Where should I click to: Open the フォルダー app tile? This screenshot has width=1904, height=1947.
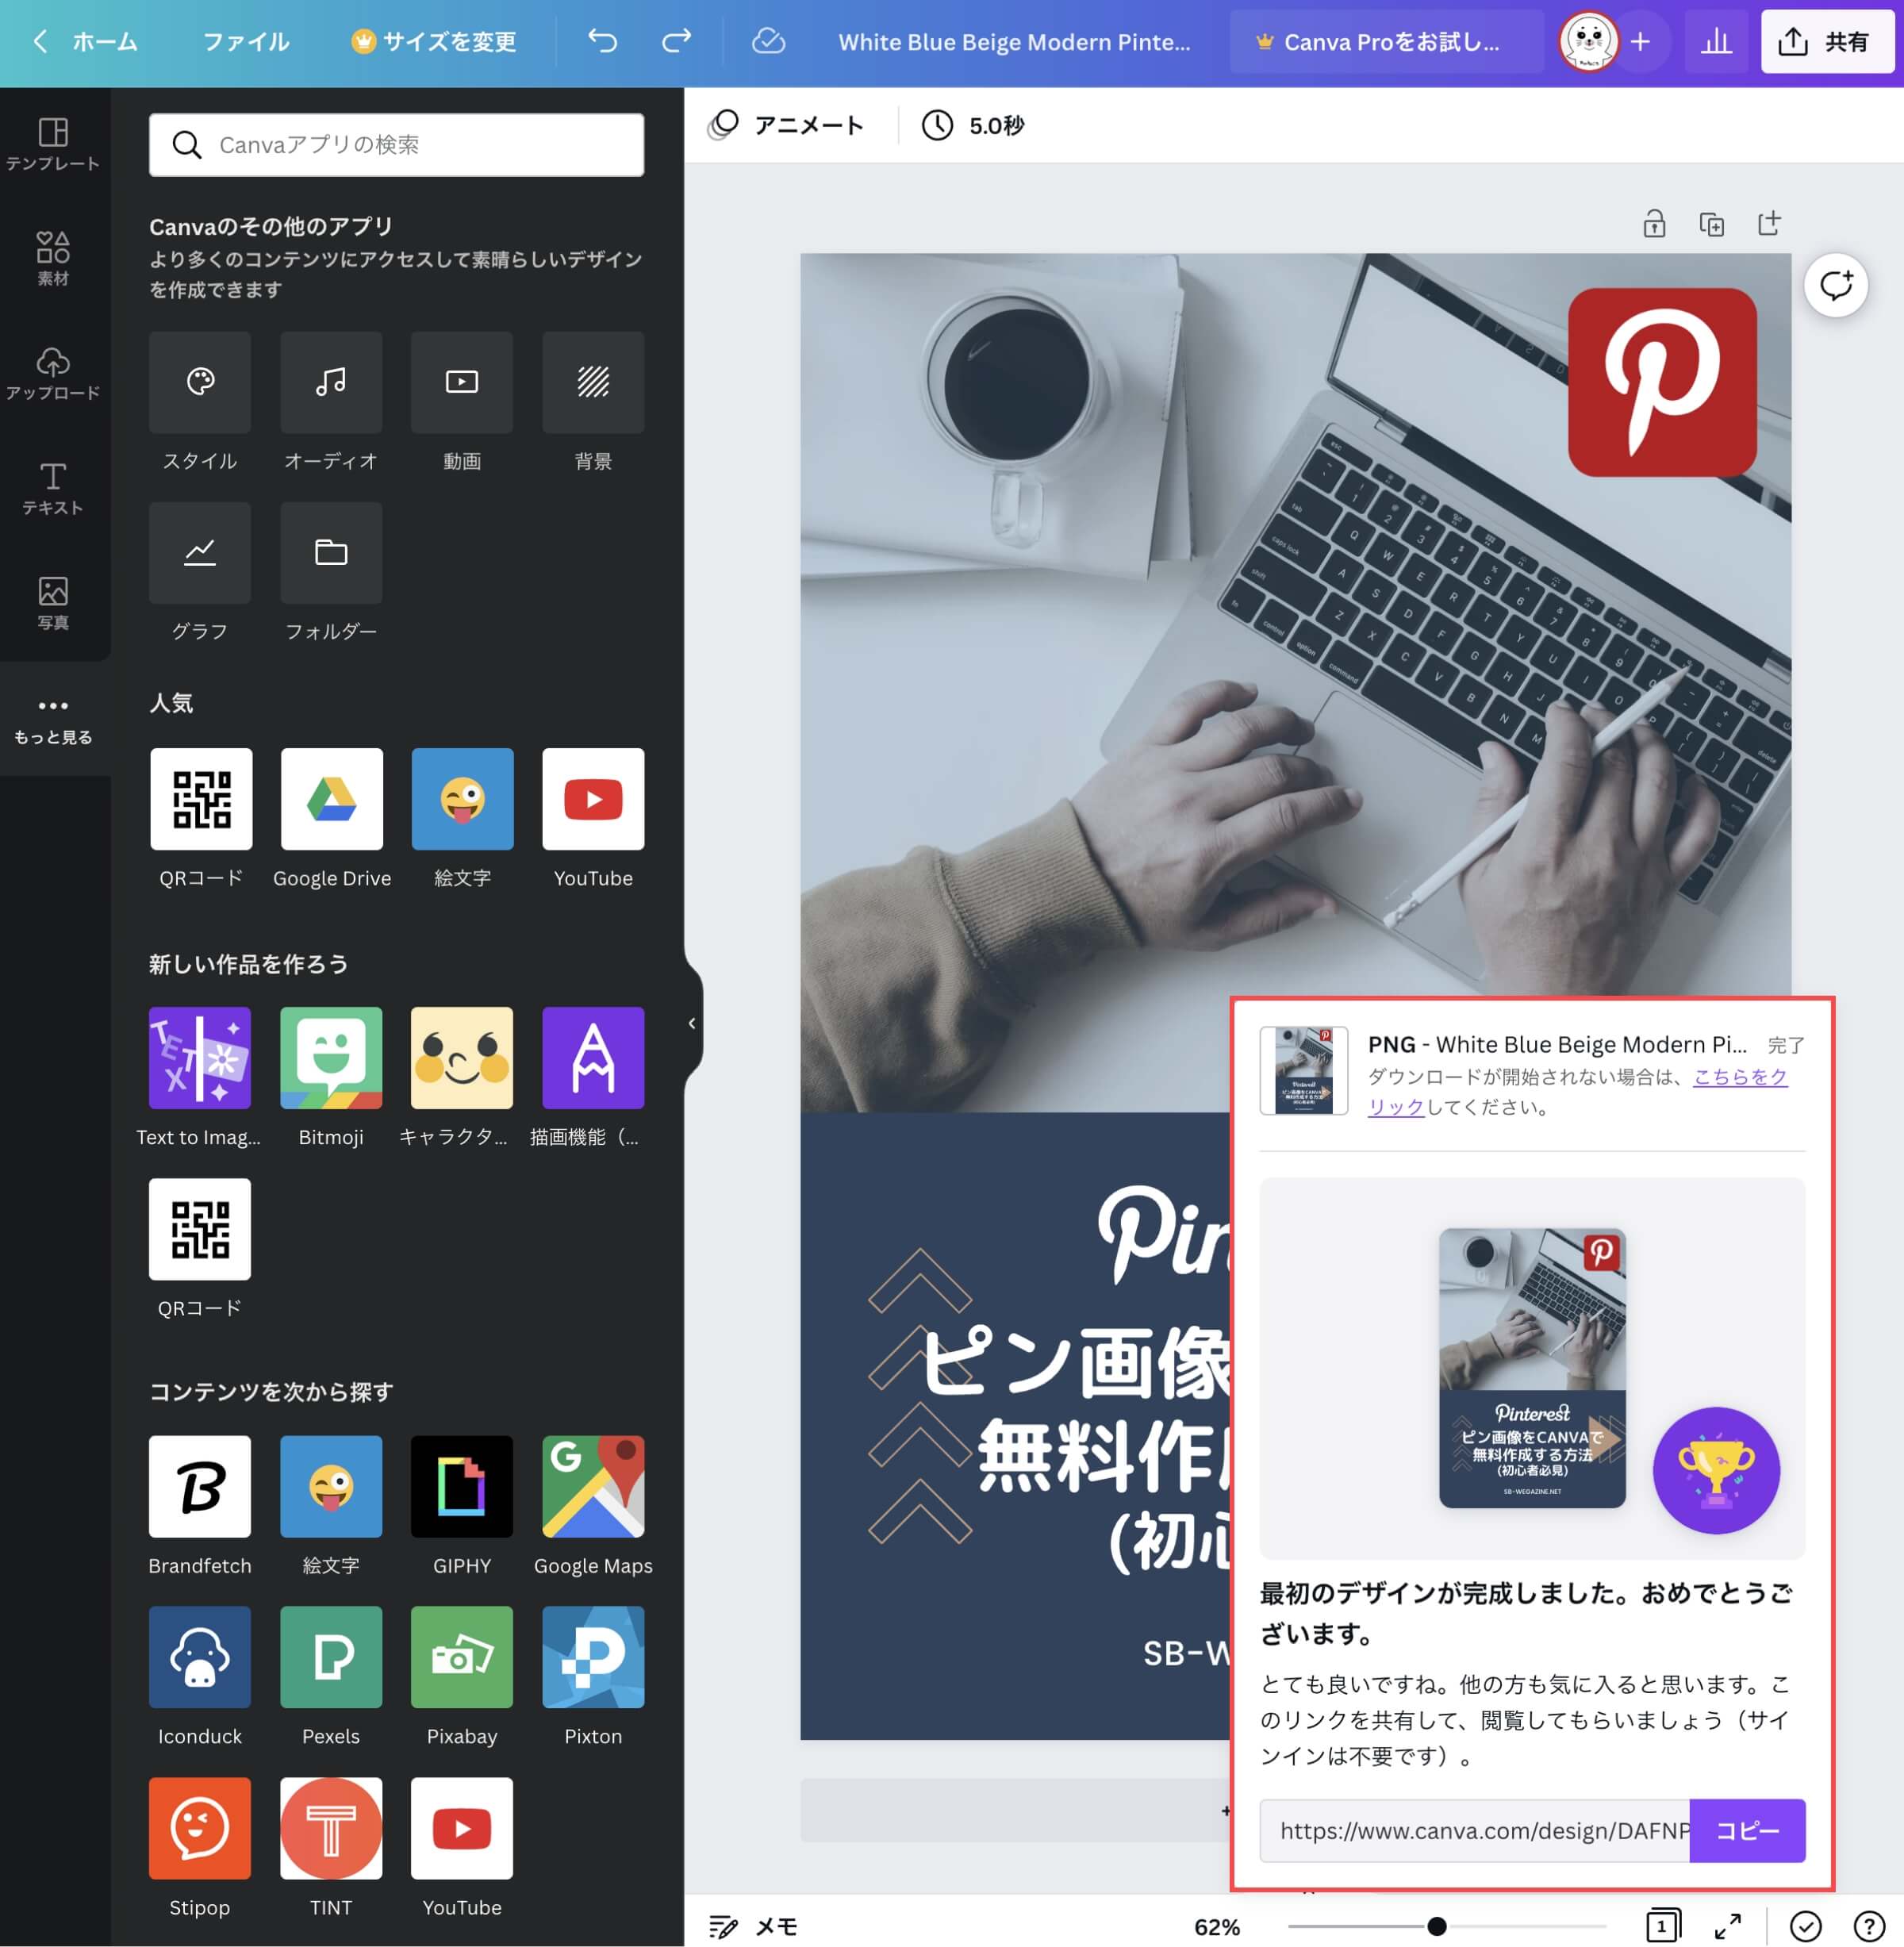pos(331,553)
